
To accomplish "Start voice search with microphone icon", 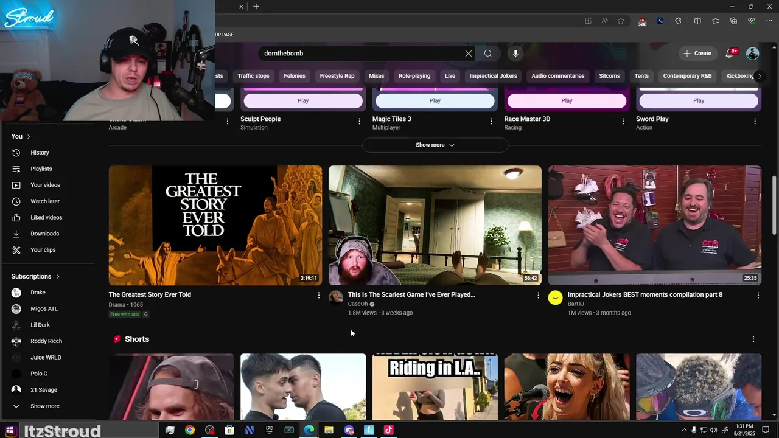I will point(515,54).
